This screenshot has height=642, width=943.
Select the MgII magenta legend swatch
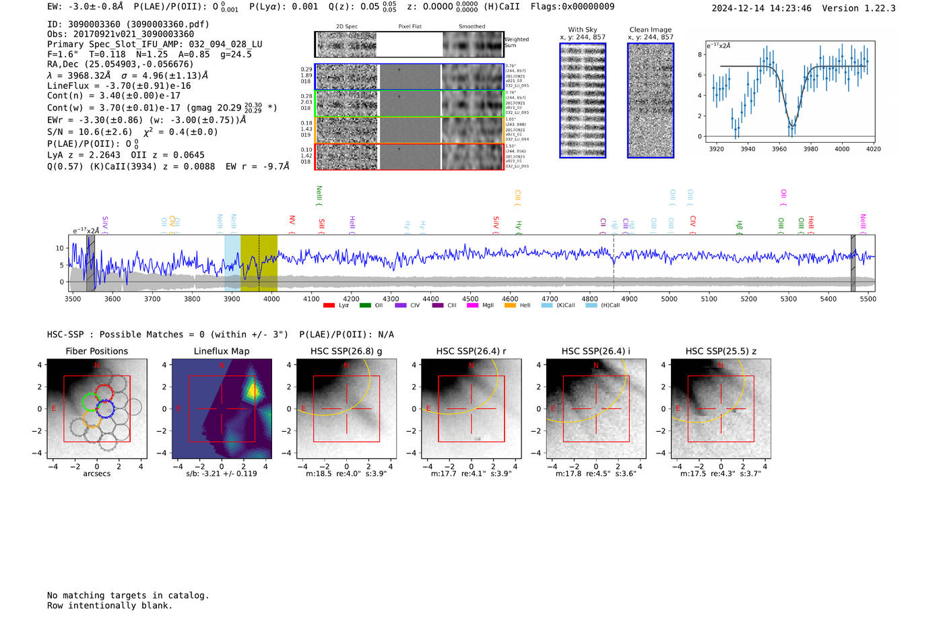click(x=474, y=305)
